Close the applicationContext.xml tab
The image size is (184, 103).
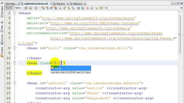(51, 4)
